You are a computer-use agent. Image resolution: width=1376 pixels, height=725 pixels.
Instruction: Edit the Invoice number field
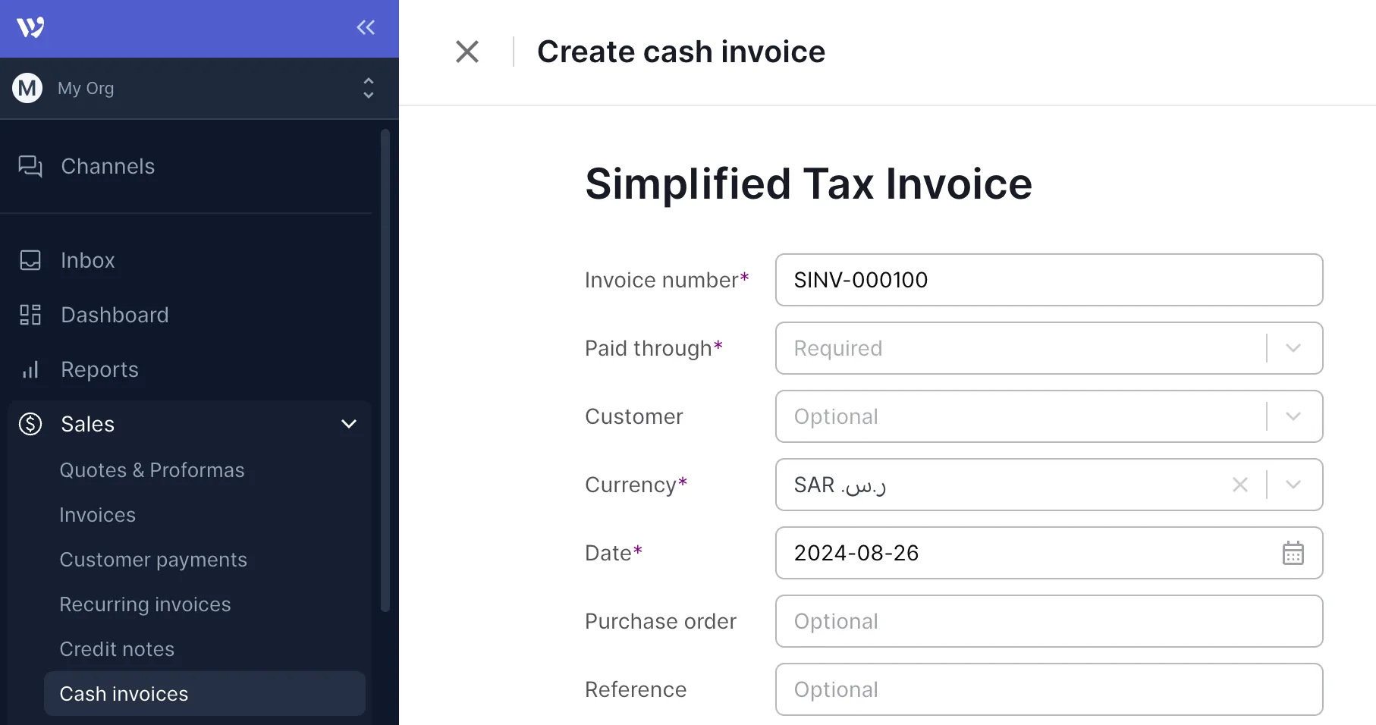click(1049, 280)
